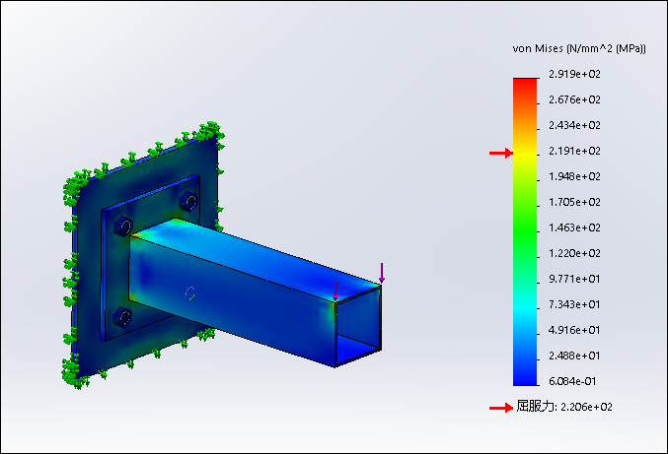Click legend value 2.488e+01
668x454 pixels.
(x=574, y=356)
